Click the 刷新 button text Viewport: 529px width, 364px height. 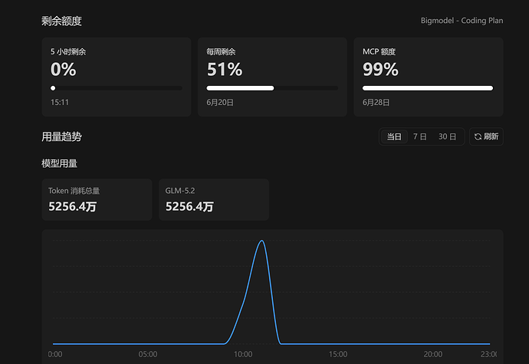(x=491, y=136)
